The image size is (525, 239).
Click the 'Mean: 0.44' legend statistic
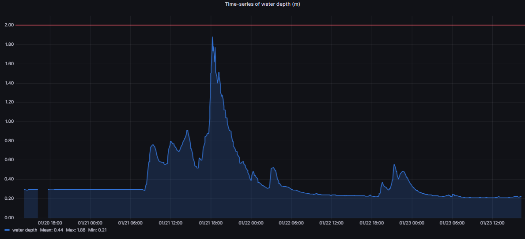49,230
